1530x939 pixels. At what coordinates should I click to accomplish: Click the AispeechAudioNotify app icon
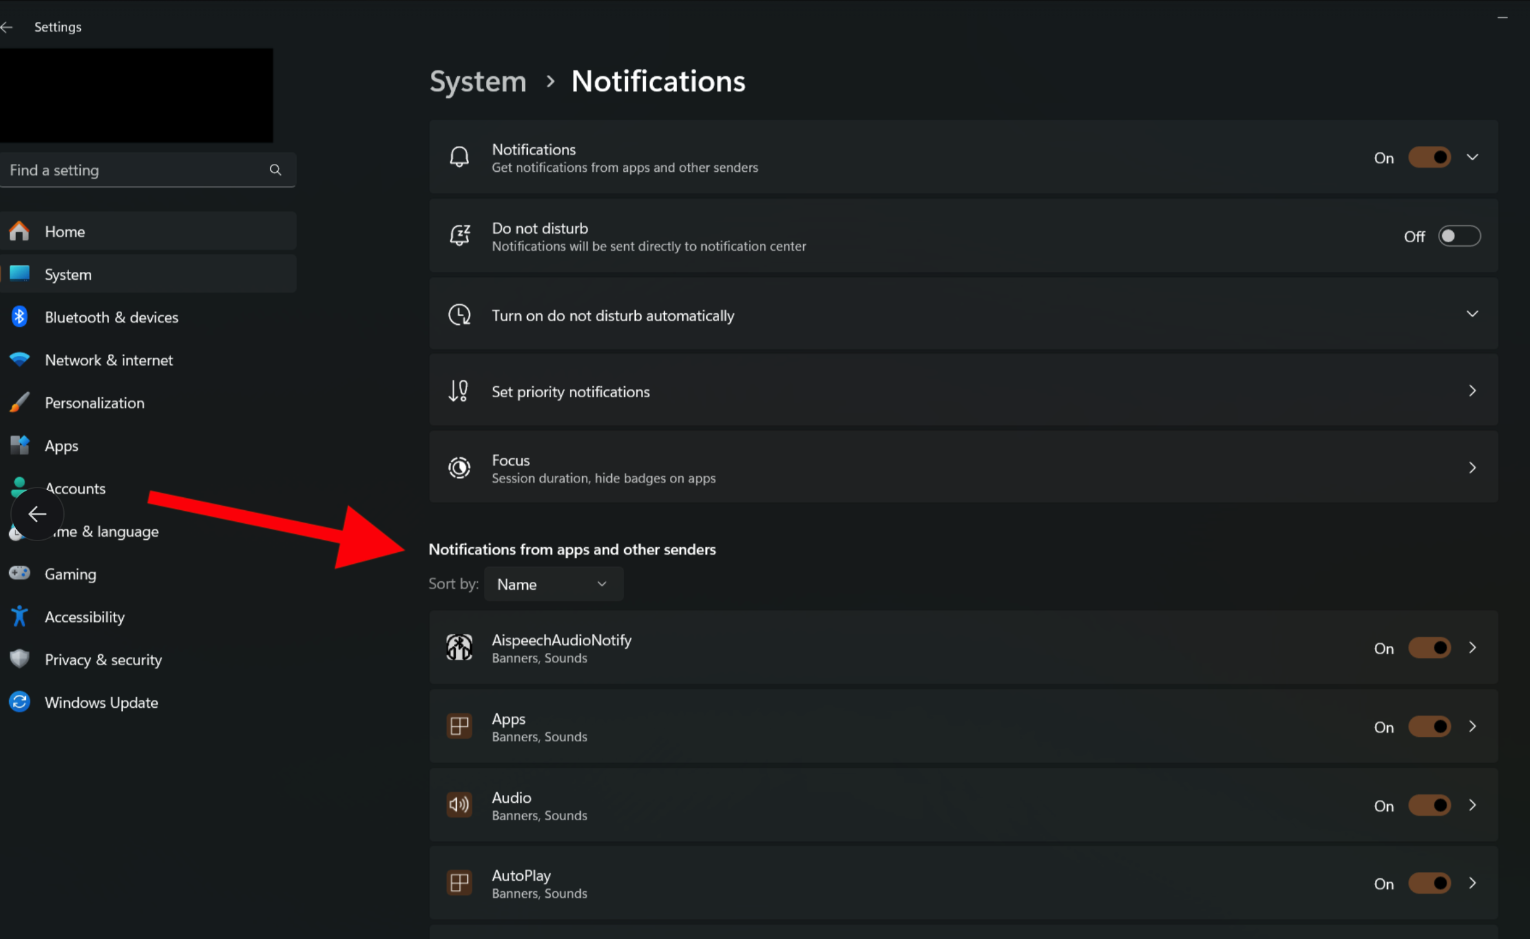[459, 648]
